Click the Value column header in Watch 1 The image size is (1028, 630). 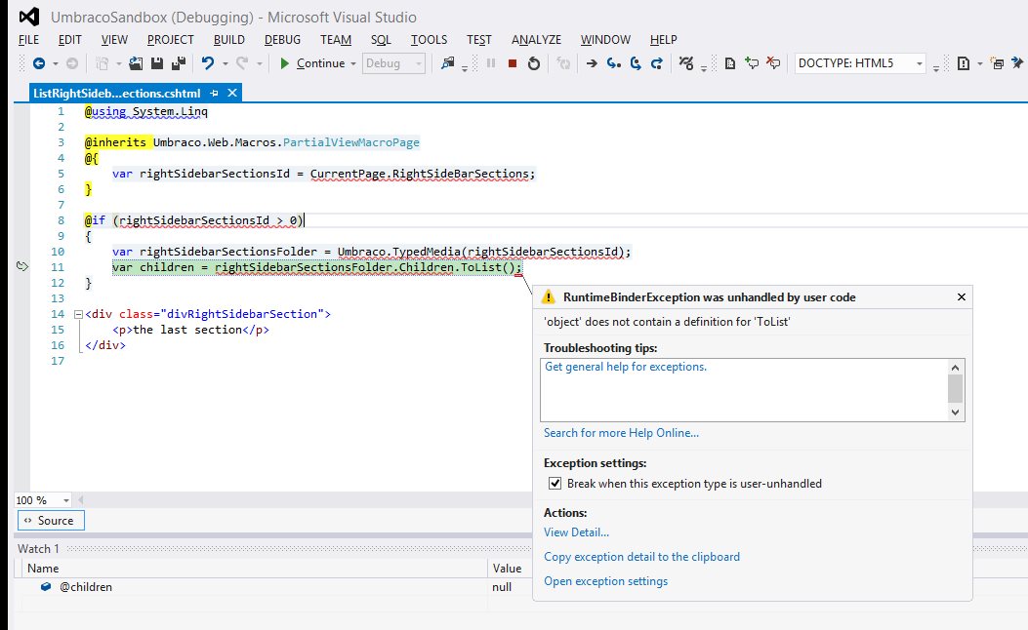(x=507, y=569)
